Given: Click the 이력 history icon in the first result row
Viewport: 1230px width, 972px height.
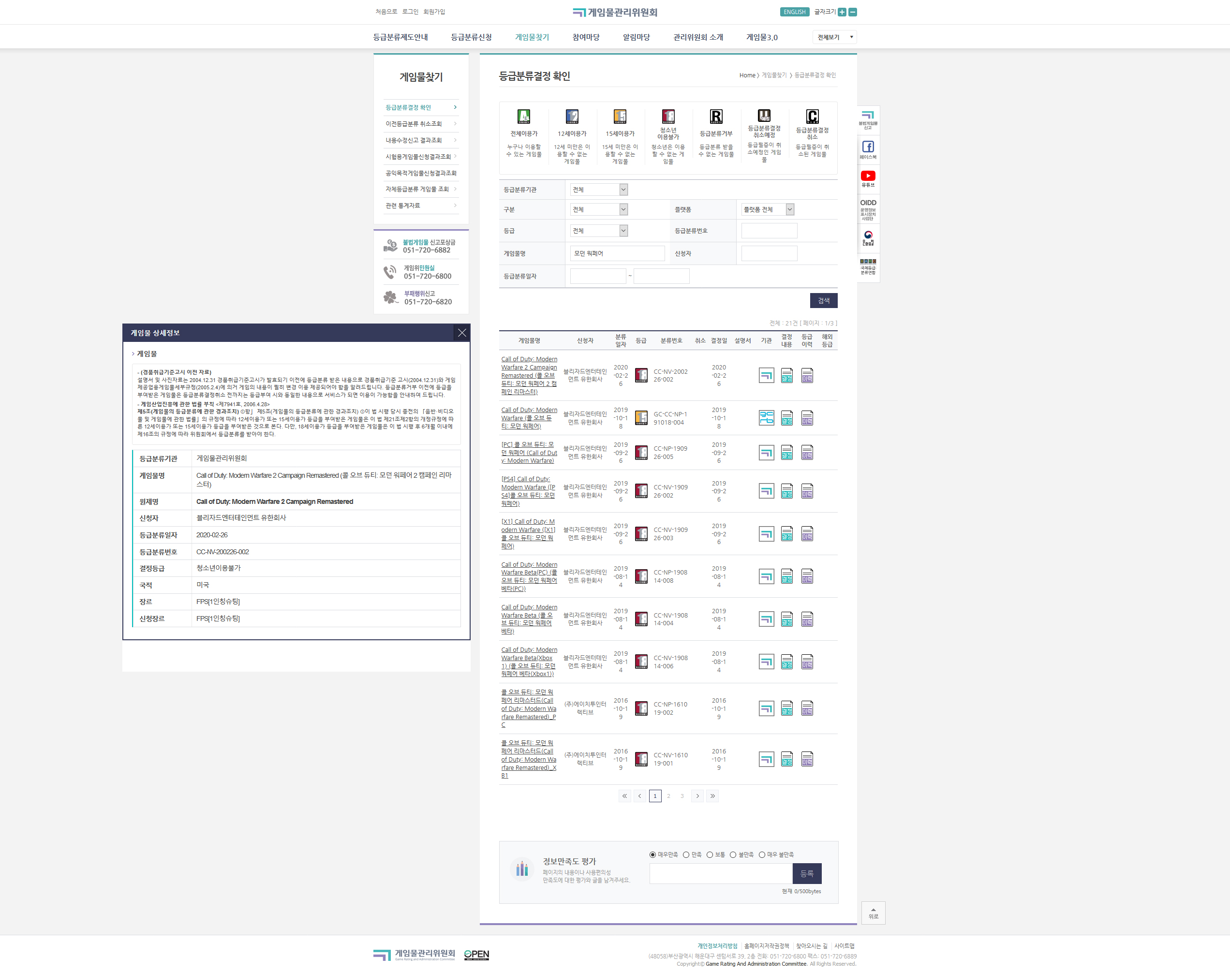Looking at the screenshot, I should pyautogui.click(x=807, y=376).
